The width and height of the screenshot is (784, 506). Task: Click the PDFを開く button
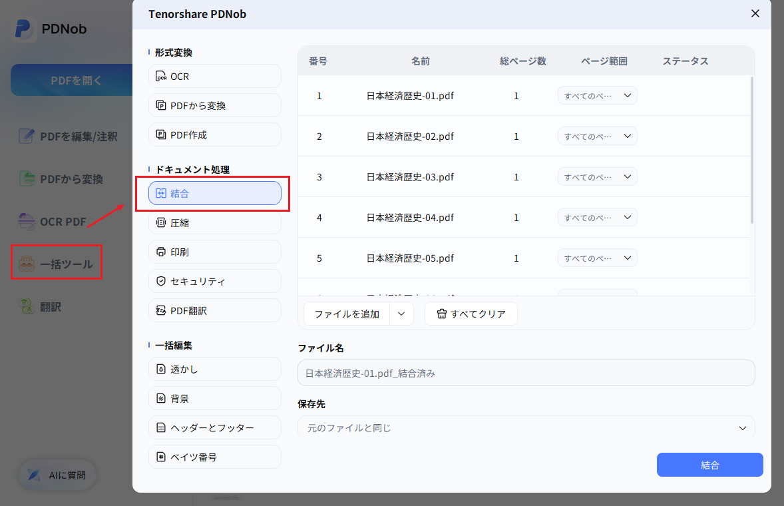point(71,80)
